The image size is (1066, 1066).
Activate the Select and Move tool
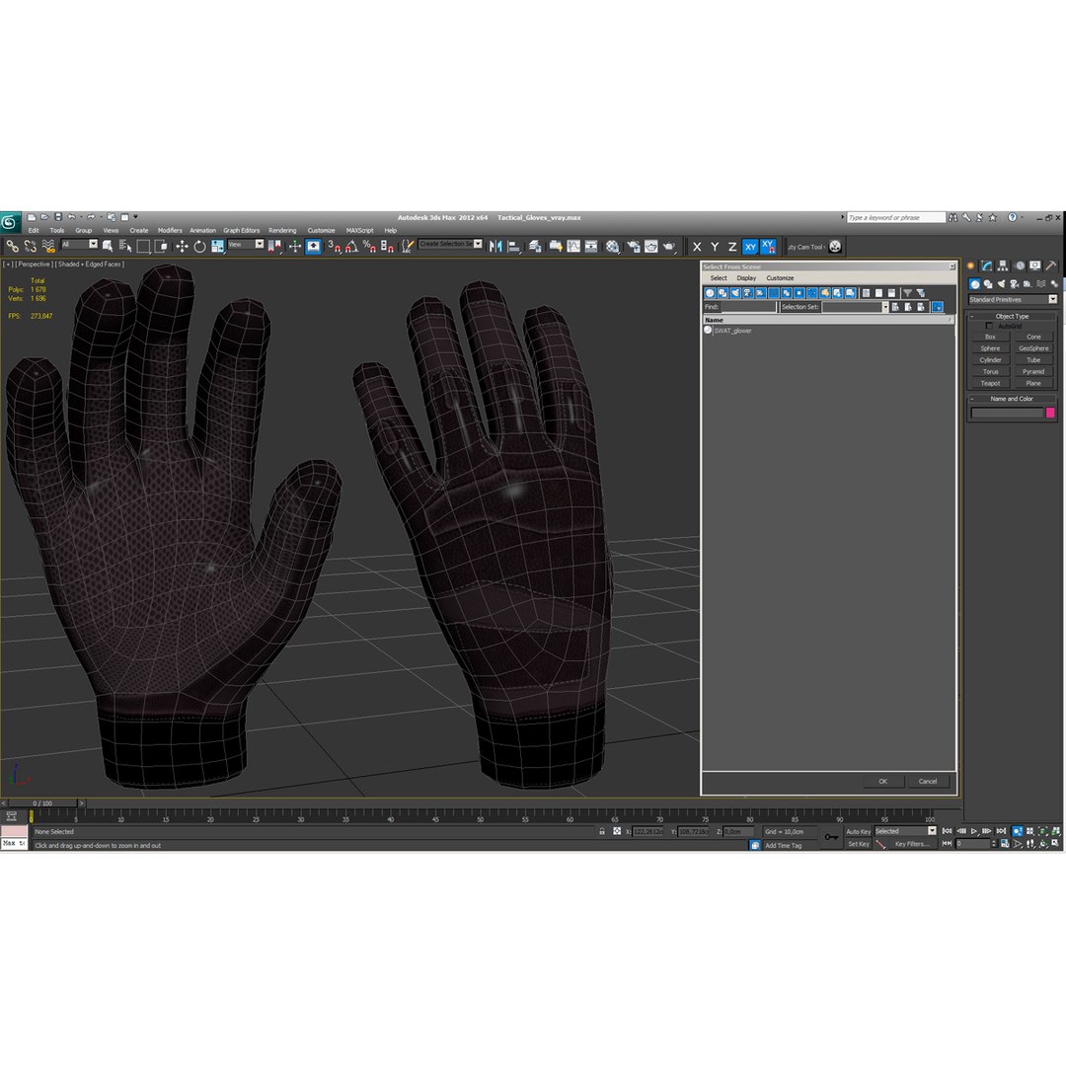pos(182,246)
